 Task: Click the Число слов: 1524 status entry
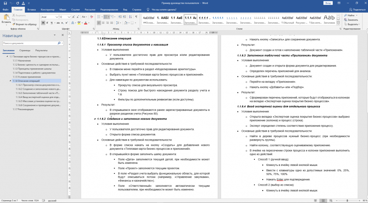[x=30, y=200]
